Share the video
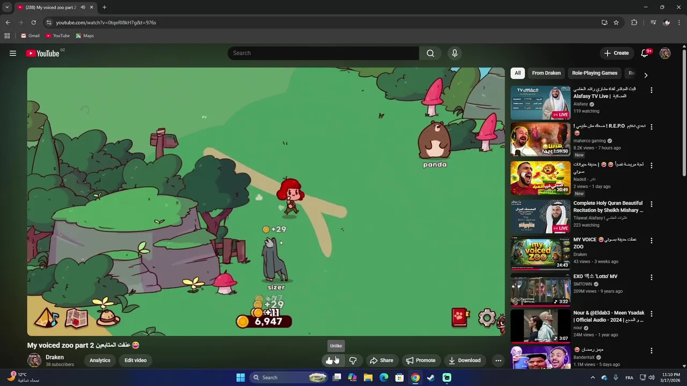The image size is (687, 386). coord(382,360)
